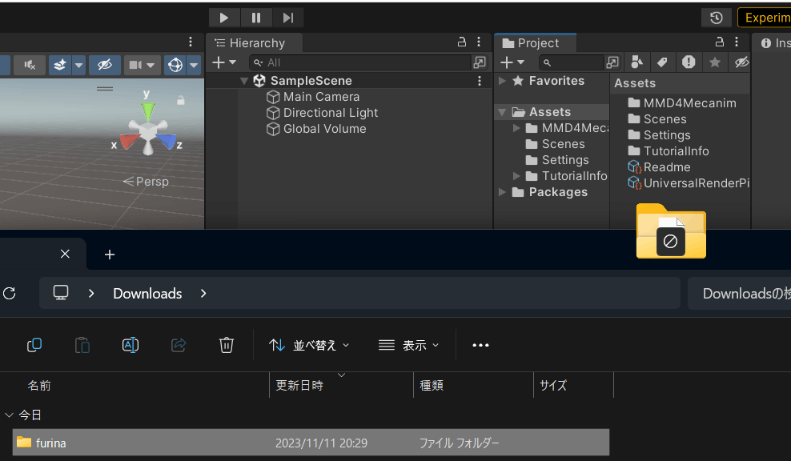
Task: Click Downloads in address breadcrumb
Action: click(x=147, y=294)
